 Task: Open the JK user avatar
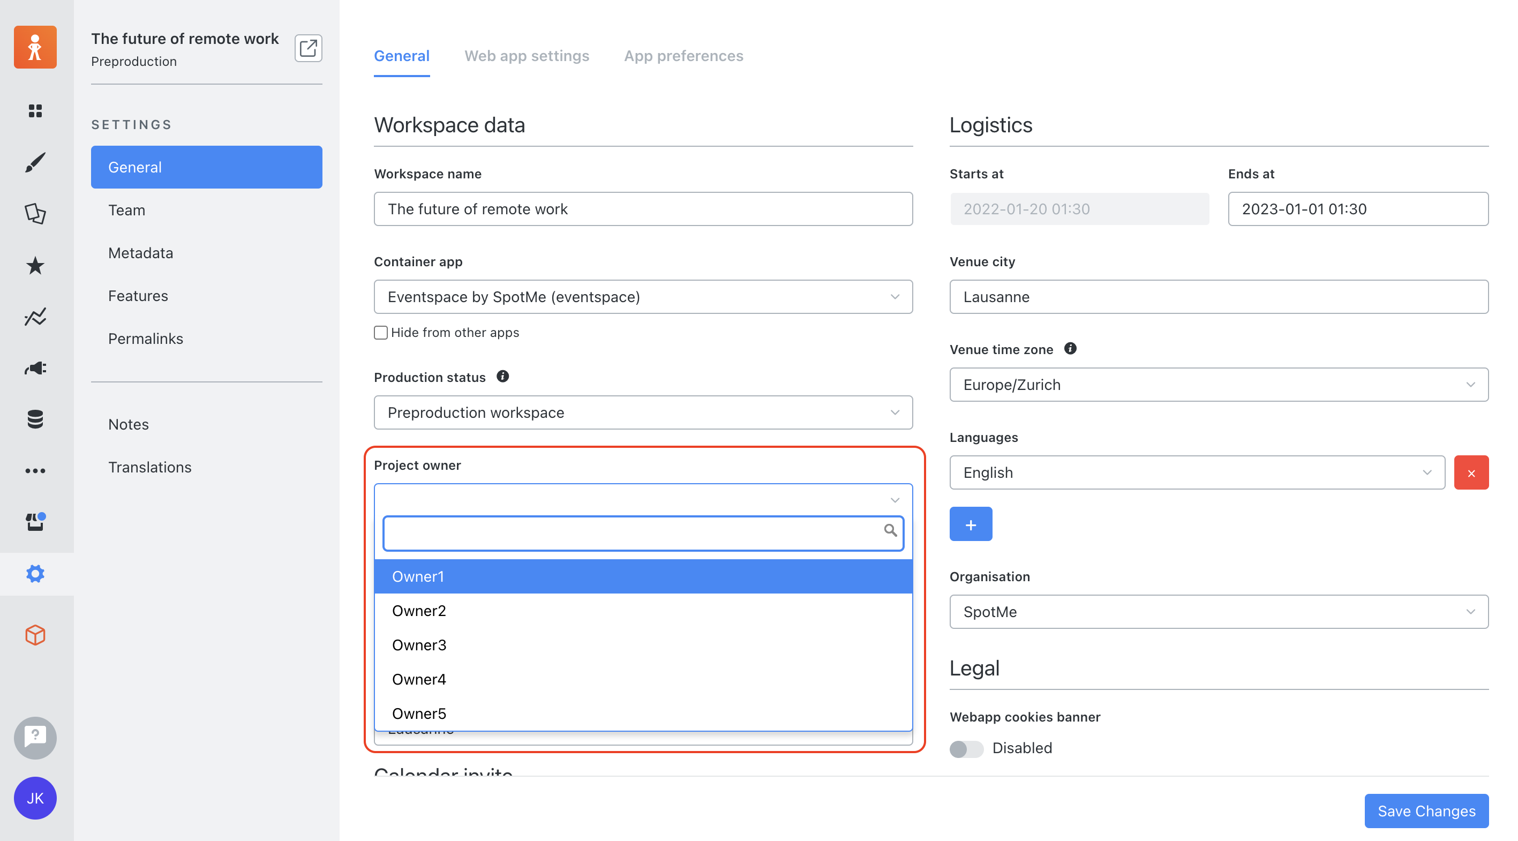(x=35, y=798)
